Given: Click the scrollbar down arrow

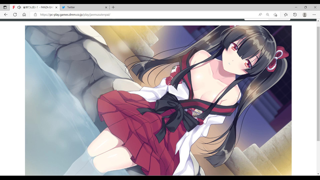Looking at the screenshot, I should click(x=318, y=174).
